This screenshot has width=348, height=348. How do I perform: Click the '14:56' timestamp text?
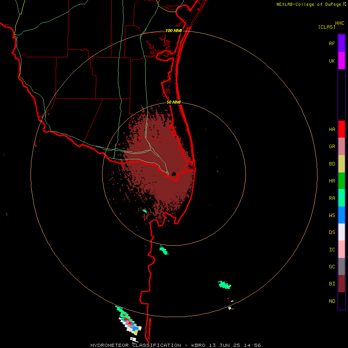pos(253,345)
